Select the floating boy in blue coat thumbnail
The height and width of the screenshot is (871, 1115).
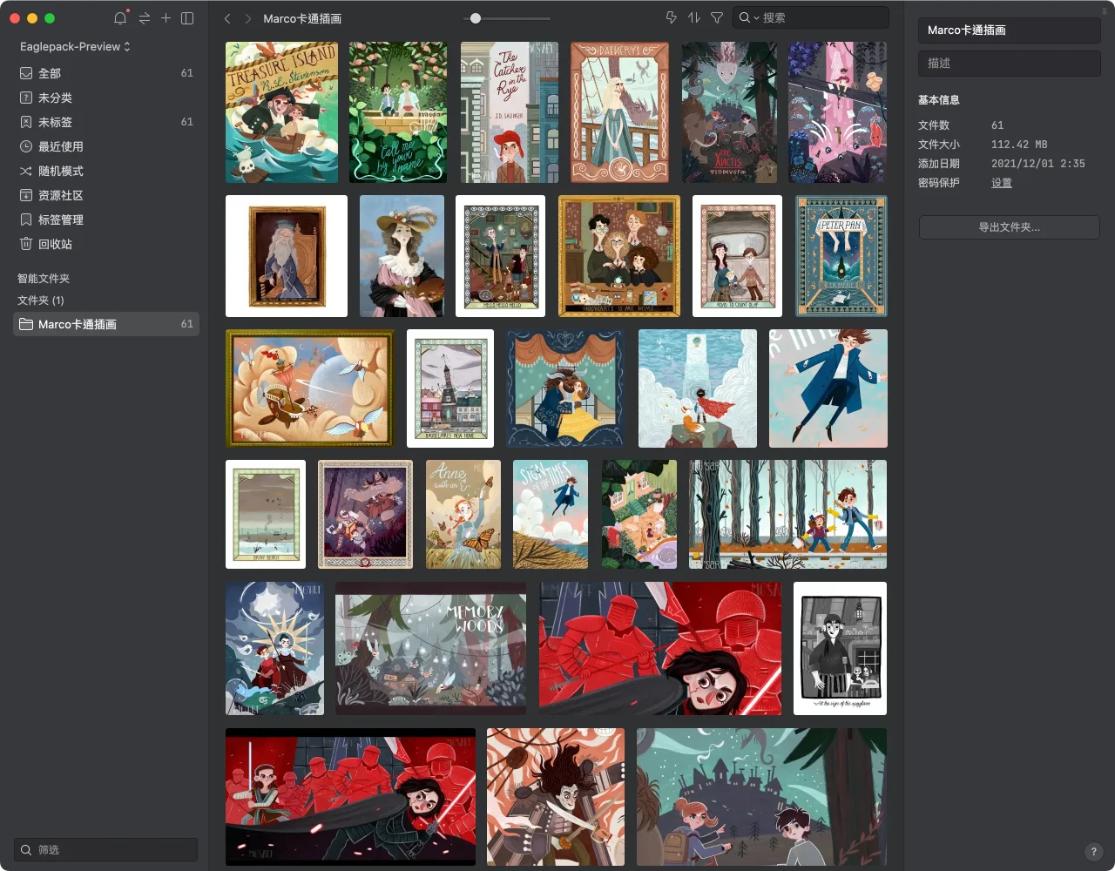coord(828,388)
